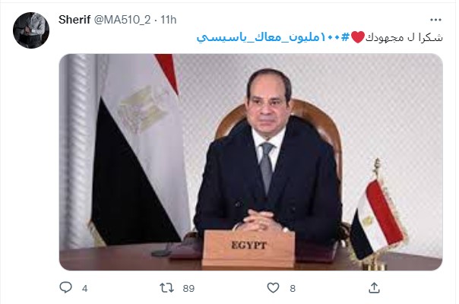View the 89 retweets count
The width and height of the screenshot is (459, 304).
188,289
